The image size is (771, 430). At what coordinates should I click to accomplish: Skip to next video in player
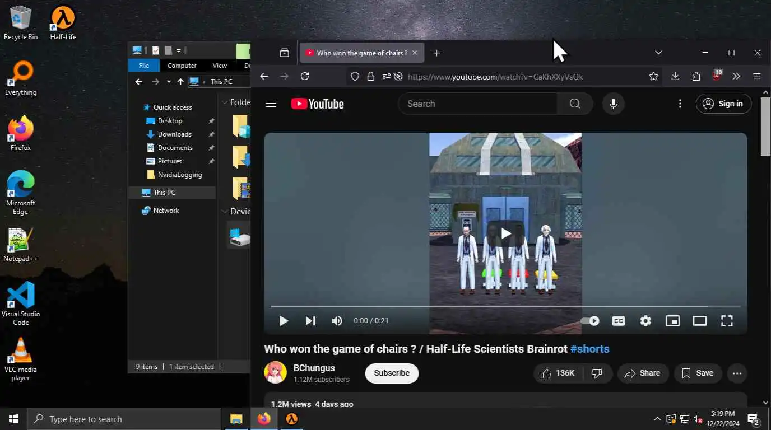coord(310,321)
